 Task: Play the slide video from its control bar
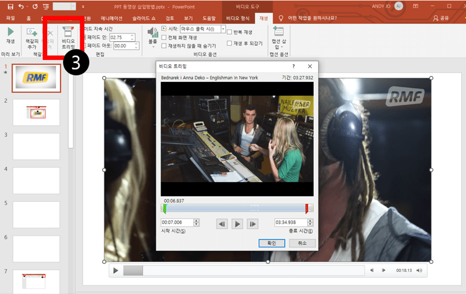[116, 270]
